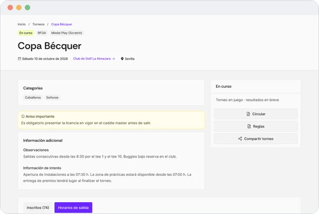Click the Sevilla location text

coord(129,59)
